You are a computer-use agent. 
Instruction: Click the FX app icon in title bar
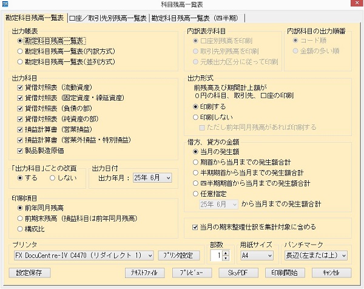[x=5, y=4]
